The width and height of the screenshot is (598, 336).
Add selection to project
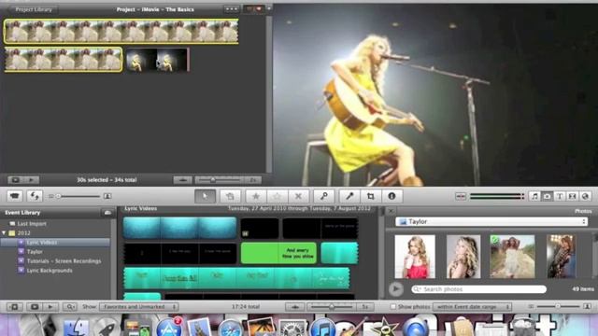(230, 196)
